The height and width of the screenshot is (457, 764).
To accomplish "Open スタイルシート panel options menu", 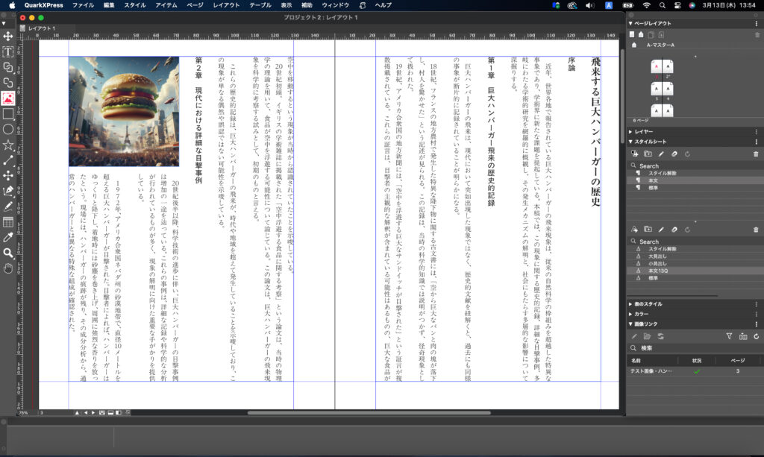I will click(757, 142).
